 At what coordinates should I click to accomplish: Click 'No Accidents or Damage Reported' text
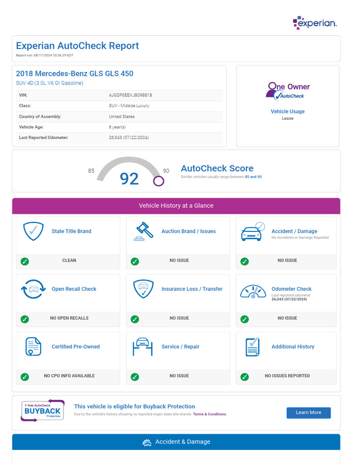click(300, 237)
